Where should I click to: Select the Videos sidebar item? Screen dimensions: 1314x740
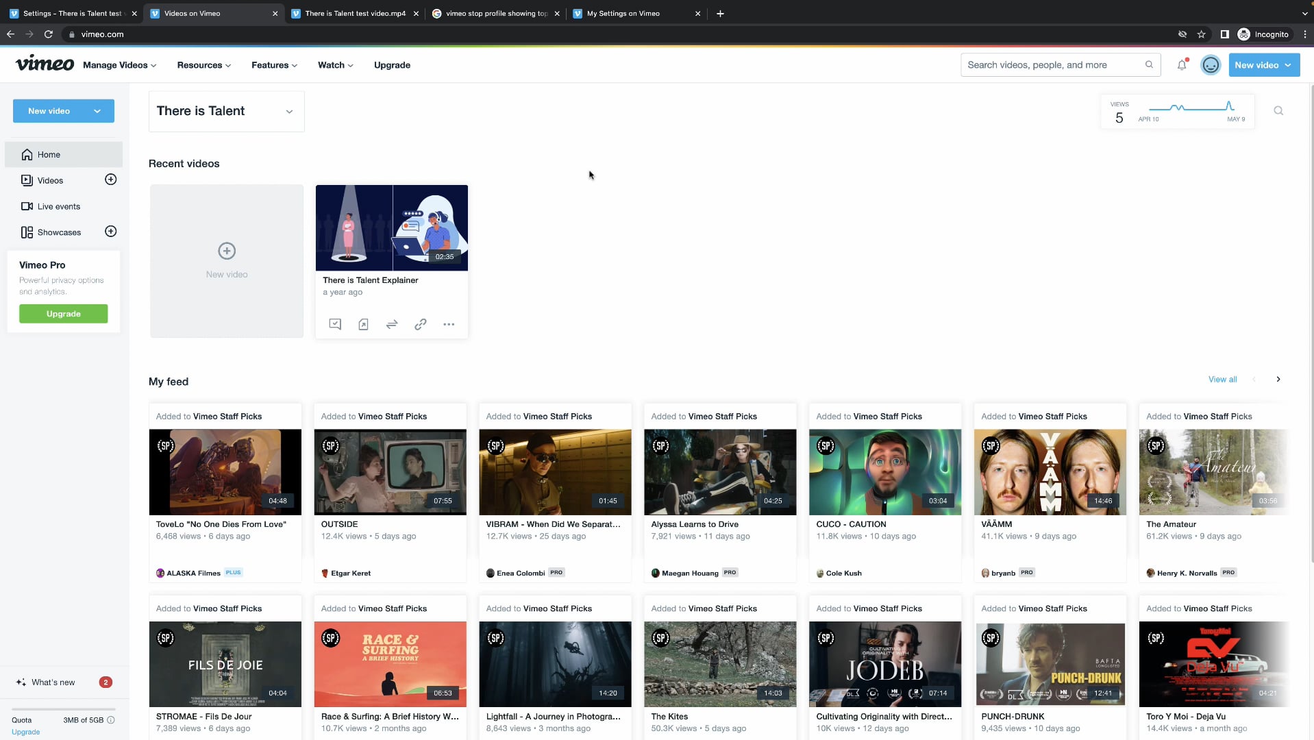pyautogui.click(x=49, y=180)
